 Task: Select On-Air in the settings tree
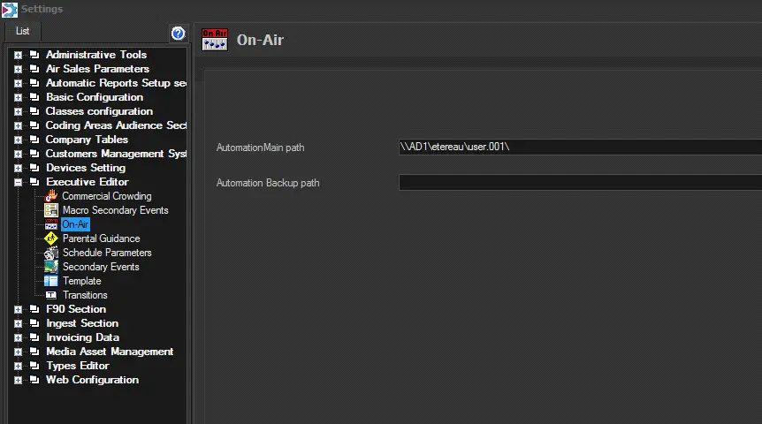click(75, 224)
